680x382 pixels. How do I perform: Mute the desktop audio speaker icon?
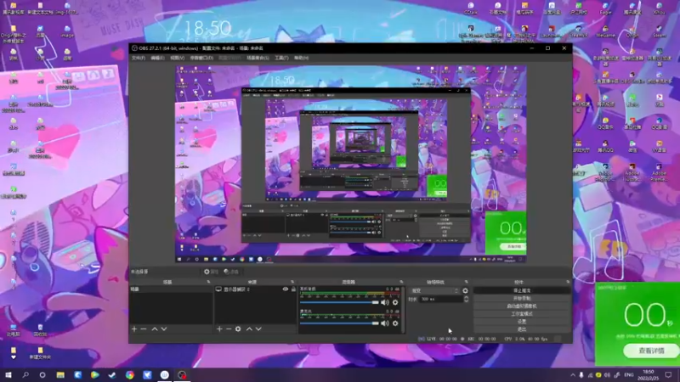pos(385,302)
